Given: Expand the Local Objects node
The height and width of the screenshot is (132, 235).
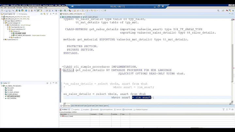Looking at the screenshot, I should [x=4, y=21].
